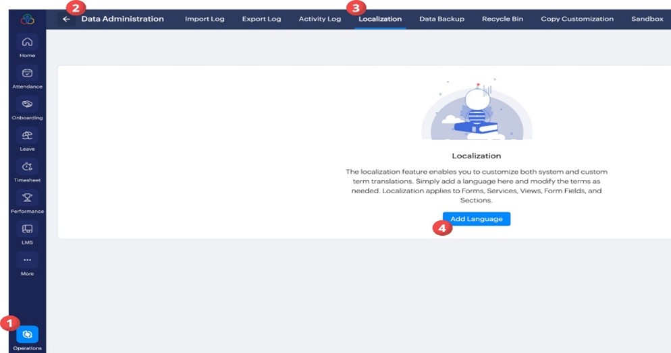The height and width of the screenshot is (353, 671).
Task: Select the Onboarding handshake icon
Action: click(27, 104)
